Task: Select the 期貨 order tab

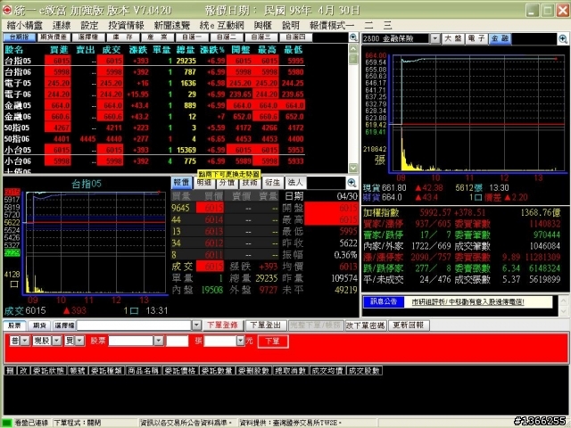Action: pos(39,325)
